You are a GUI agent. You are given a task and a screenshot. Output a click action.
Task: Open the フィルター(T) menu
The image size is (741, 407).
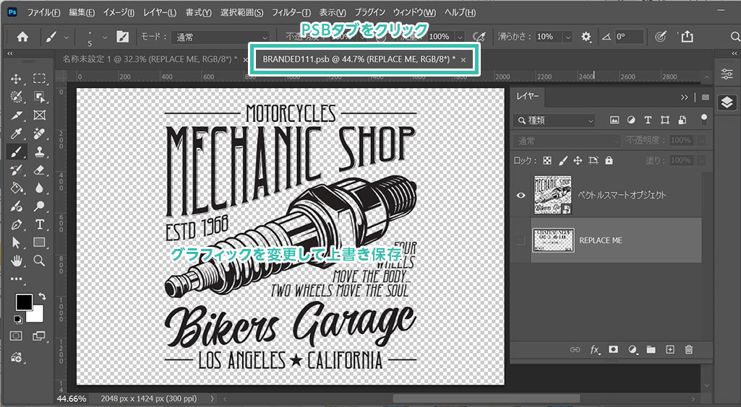point(291,12)
